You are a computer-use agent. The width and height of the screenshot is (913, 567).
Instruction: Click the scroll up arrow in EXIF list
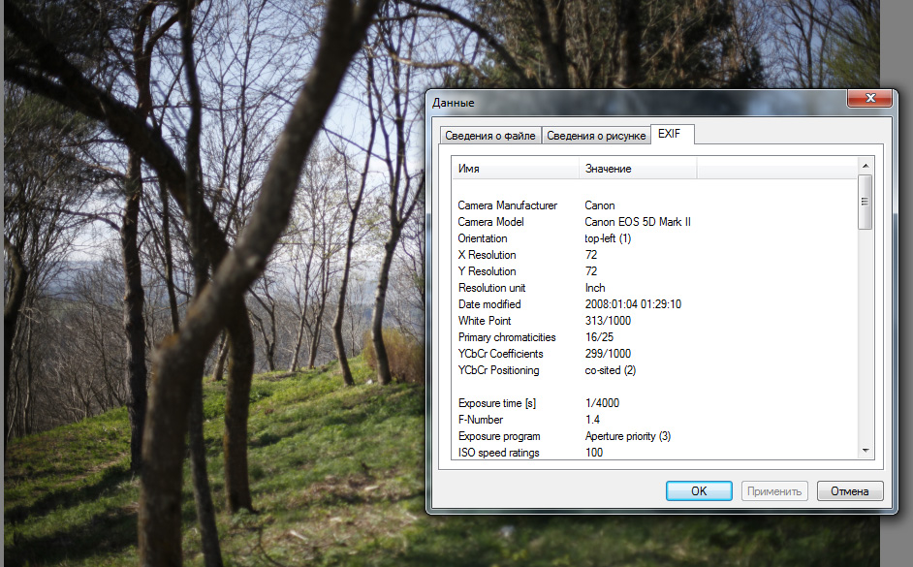coord(866,166)
